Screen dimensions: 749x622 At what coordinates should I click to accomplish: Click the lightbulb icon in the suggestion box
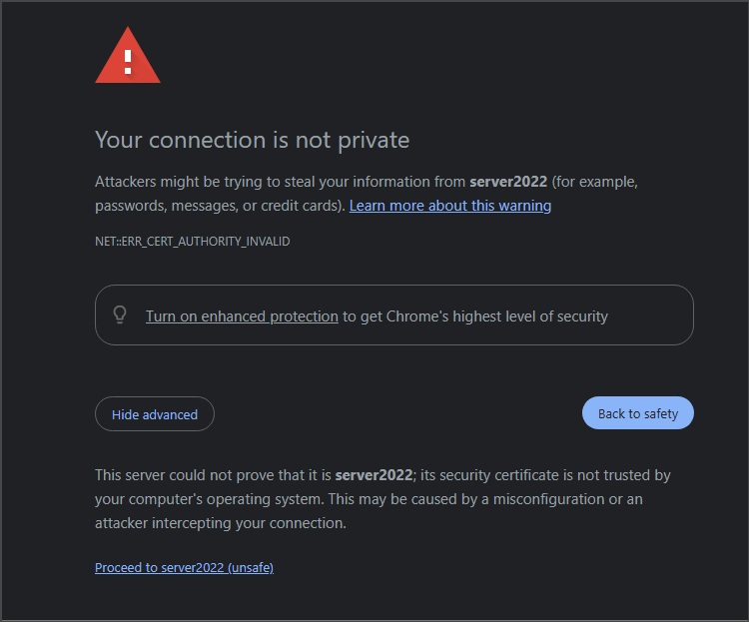120,315
